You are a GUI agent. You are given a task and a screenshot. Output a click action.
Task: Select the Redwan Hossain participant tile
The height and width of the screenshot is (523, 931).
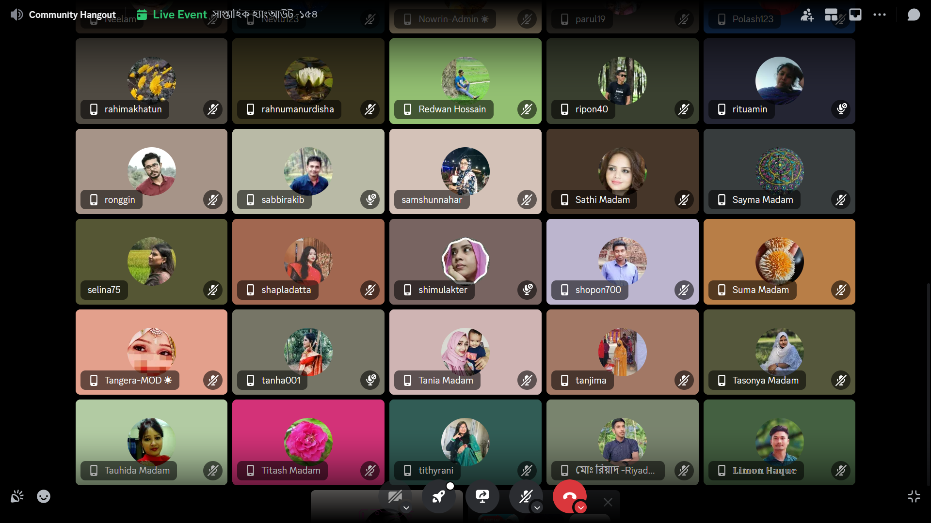(465, 81)
